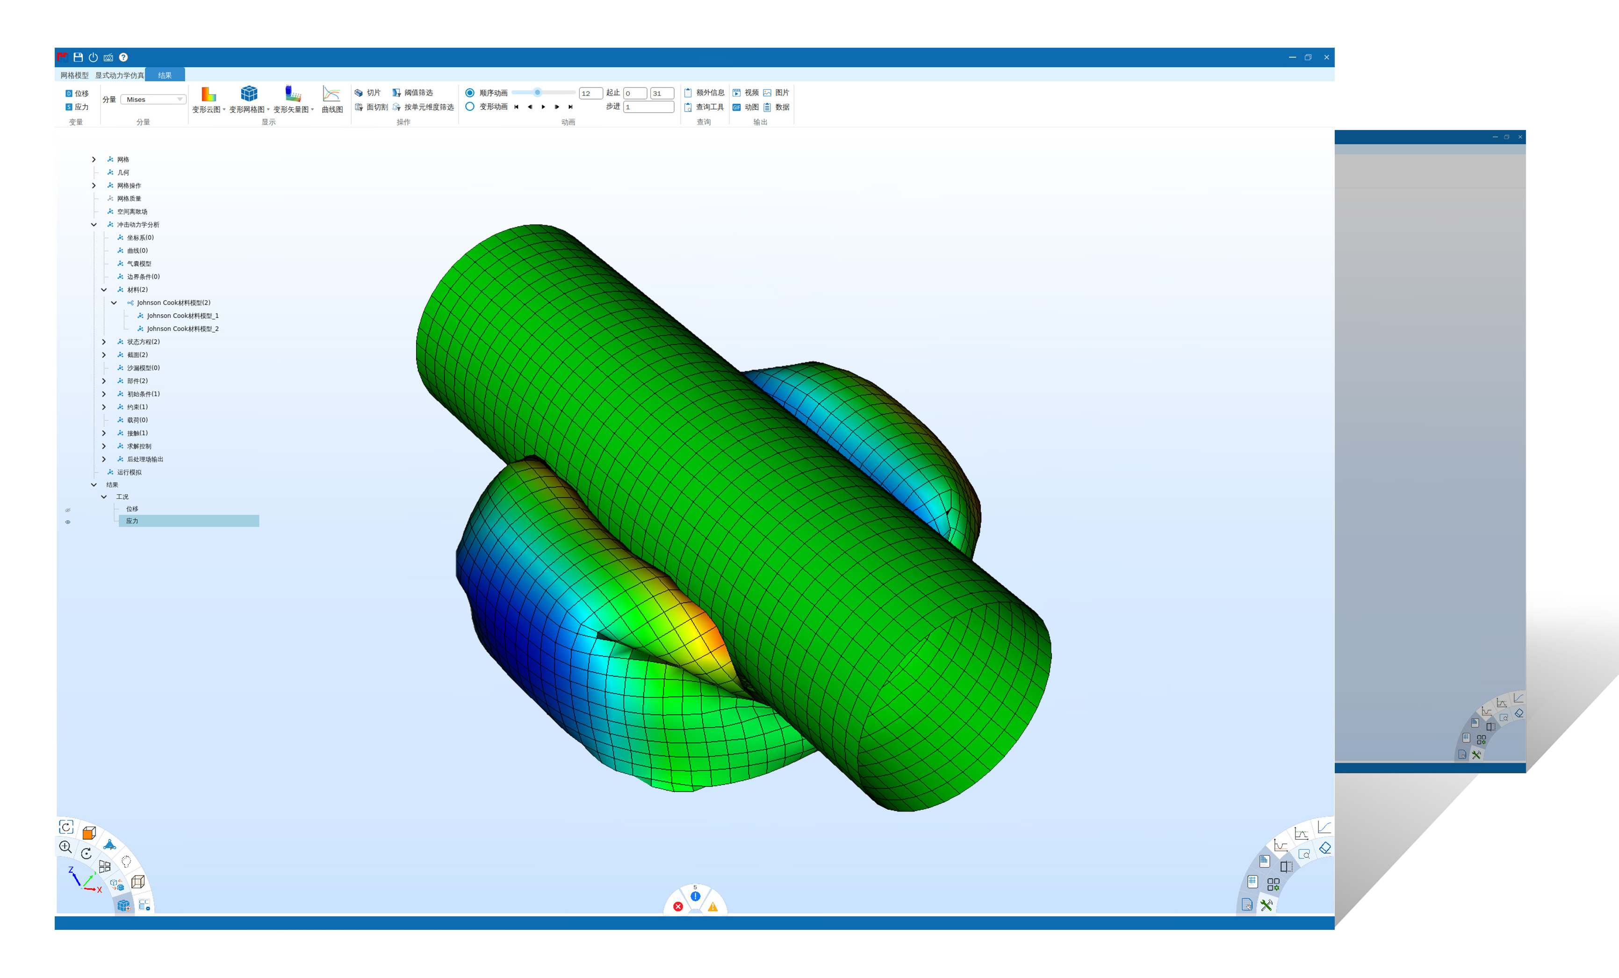
Task: Expand the 状态方程(2) tree node
Action: click(104, 342)
